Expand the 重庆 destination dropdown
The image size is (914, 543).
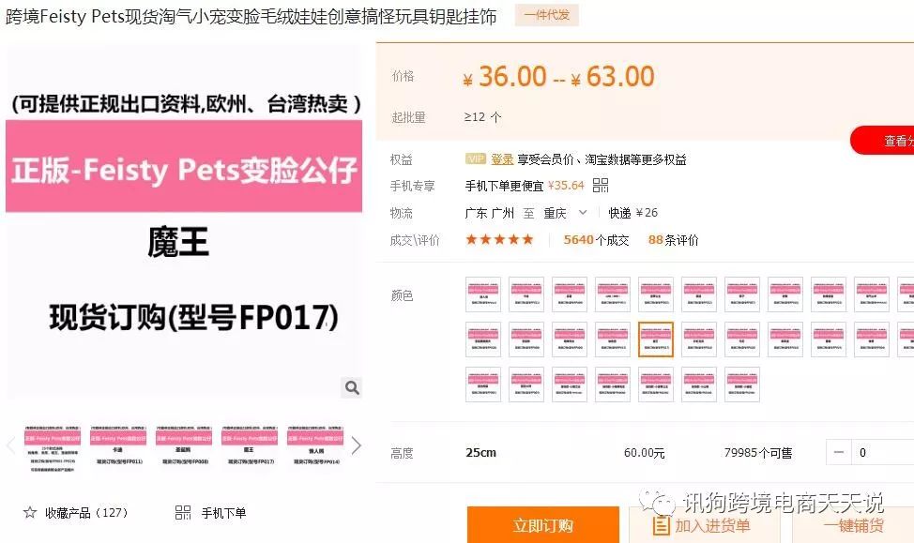583,213
